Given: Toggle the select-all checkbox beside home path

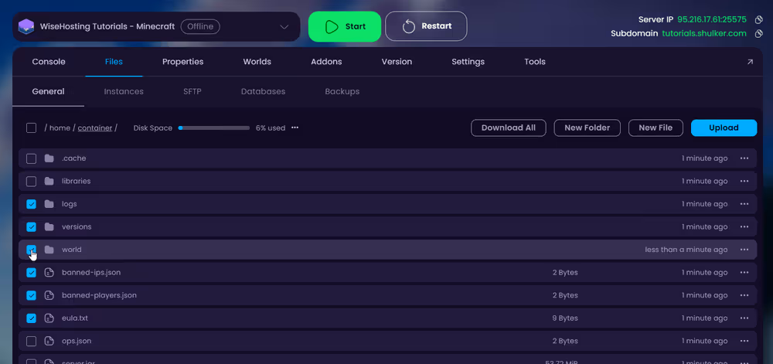Looking at the screenshot, I should pos(32,128).
